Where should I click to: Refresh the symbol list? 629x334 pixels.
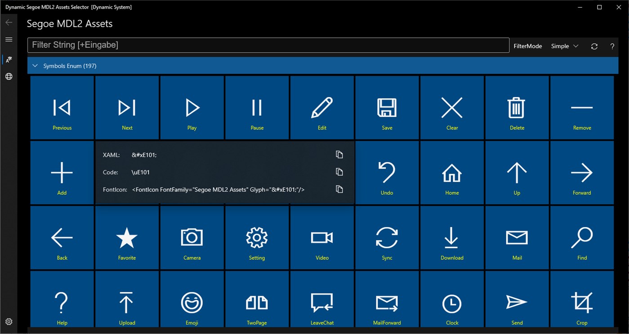click(594, 46)
